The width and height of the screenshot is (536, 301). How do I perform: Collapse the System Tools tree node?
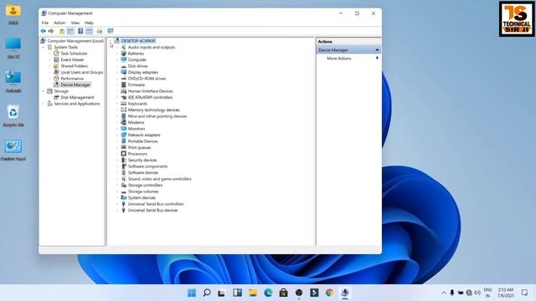coord(44,48)
